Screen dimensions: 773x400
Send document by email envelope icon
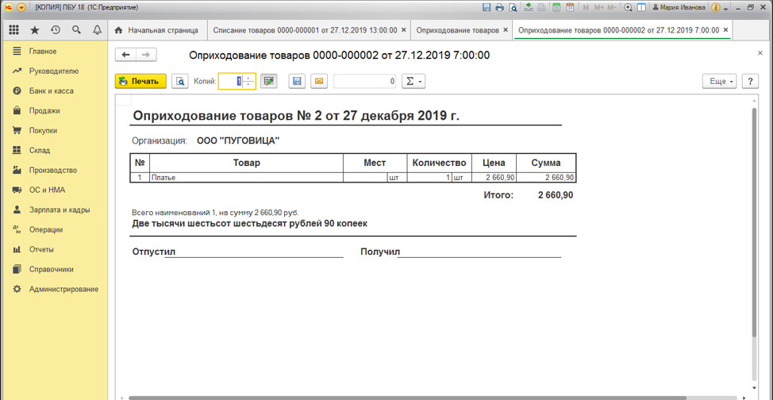point(318,81)
